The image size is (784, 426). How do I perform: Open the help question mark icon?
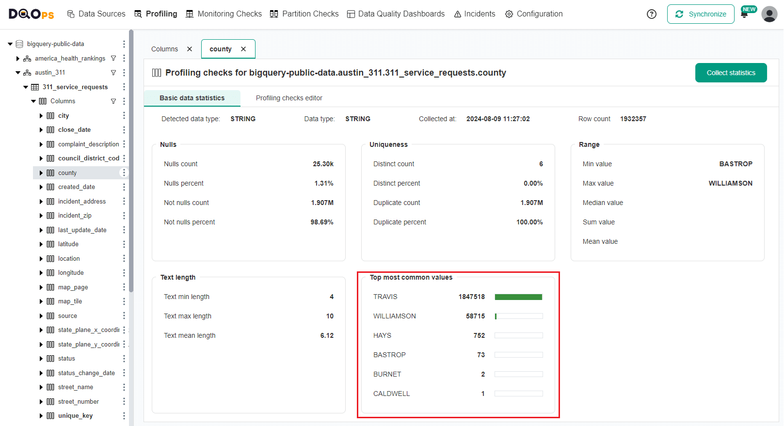[x=652, y=14]
